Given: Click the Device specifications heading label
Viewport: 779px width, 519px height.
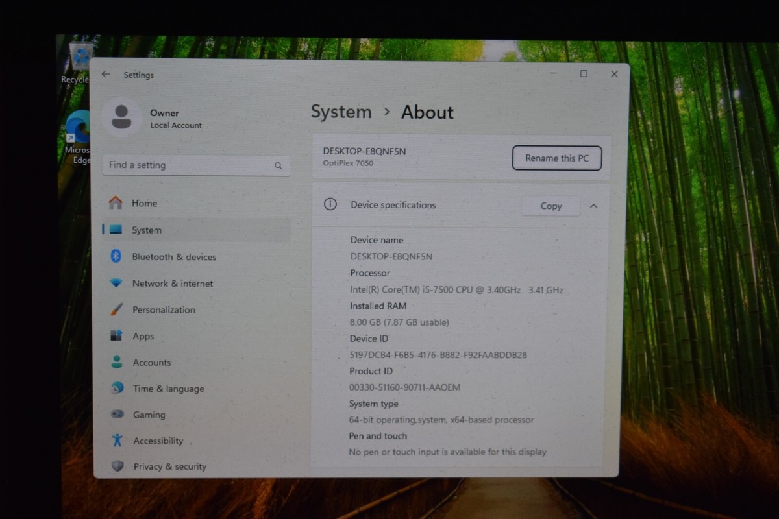Looking at the screenshot, I should (x=393, y=205).
